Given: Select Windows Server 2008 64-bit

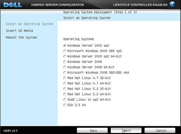Looking at the screenshot, I should click(65, 67).
